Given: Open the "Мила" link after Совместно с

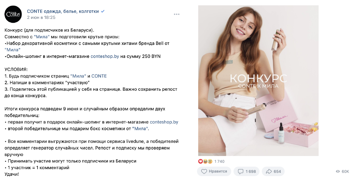Looking at the screenshot, I should coord(42,37).
